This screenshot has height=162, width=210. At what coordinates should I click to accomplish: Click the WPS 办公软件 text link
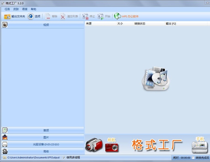pos(130,17)
